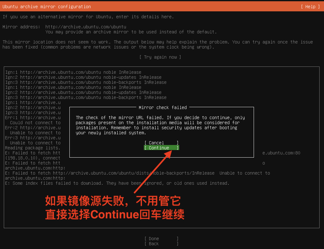Click 'The check of the mirror URL failed' dialog text
Screen dimensions: 324x249
pos(160,125)
